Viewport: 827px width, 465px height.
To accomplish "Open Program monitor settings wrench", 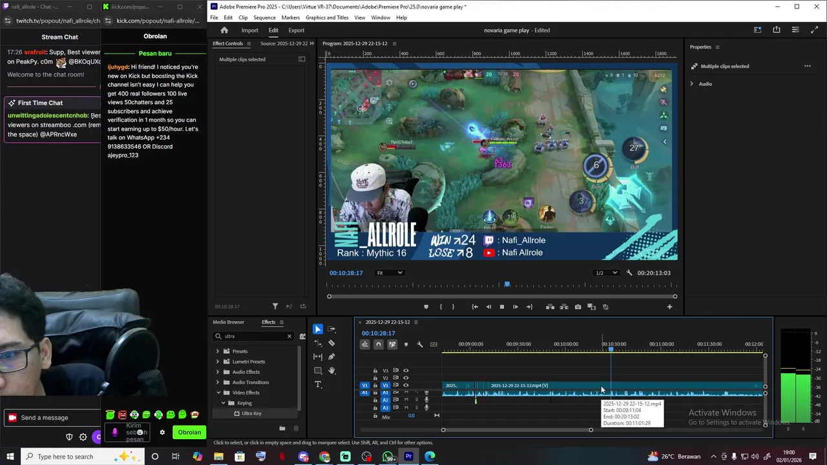I will pyautogui.click(x=629, y=273).
